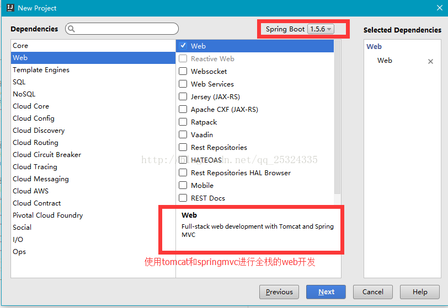448x308 pixels.
Task: Click the Web description heading text
Action: pos(189,215)
